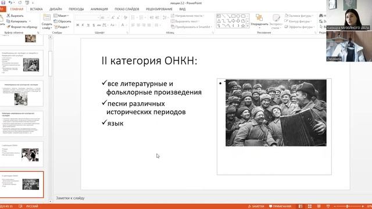Open Заливка фигуры shape fill
The image size is (372, 209).
point(299,16)
